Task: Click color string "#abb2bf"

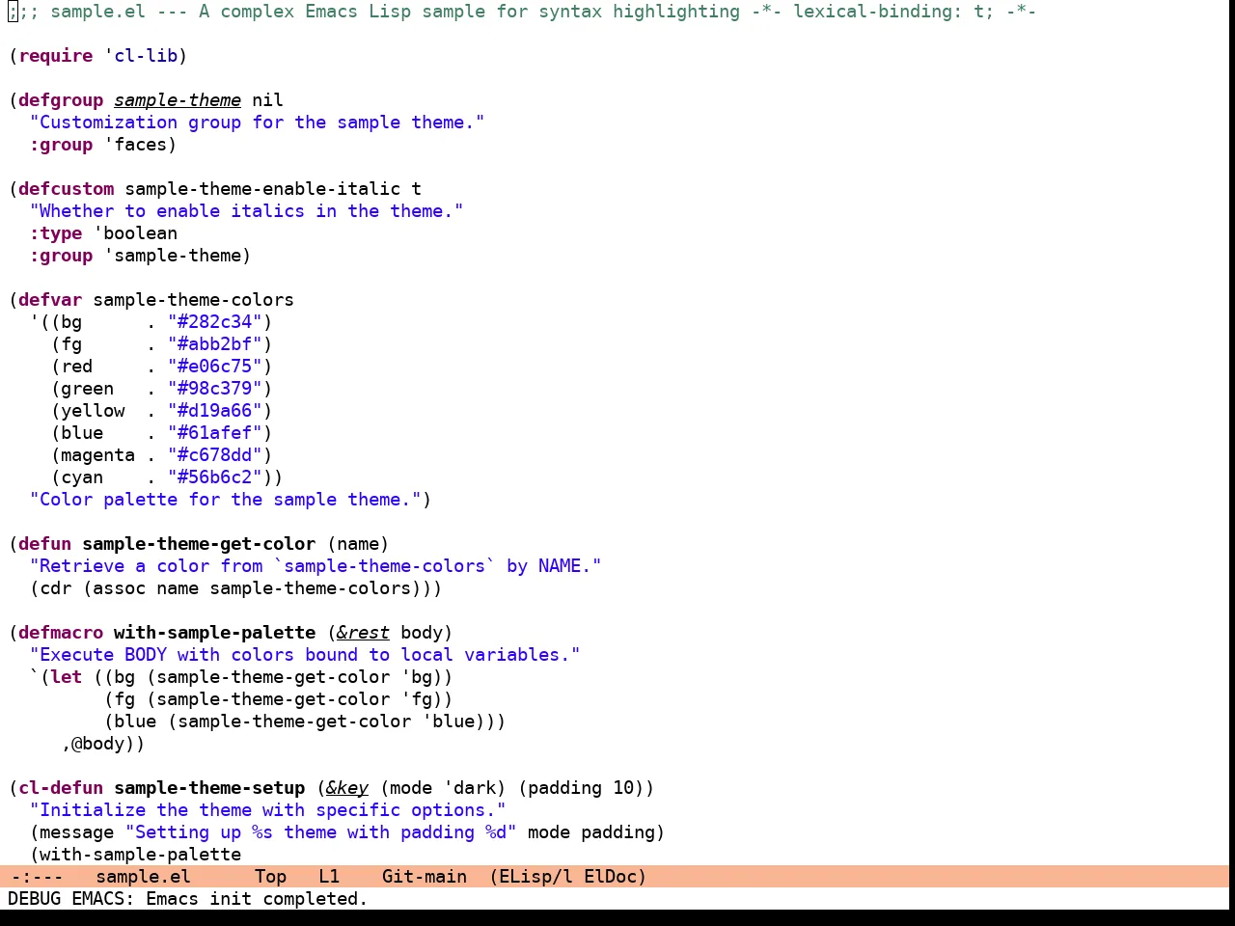Action: tap(214, 344)
